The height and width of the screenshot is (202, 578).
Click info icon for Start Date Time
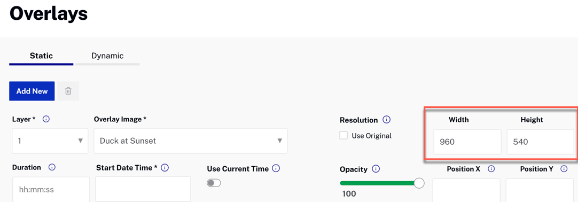(x=165, y=168)
